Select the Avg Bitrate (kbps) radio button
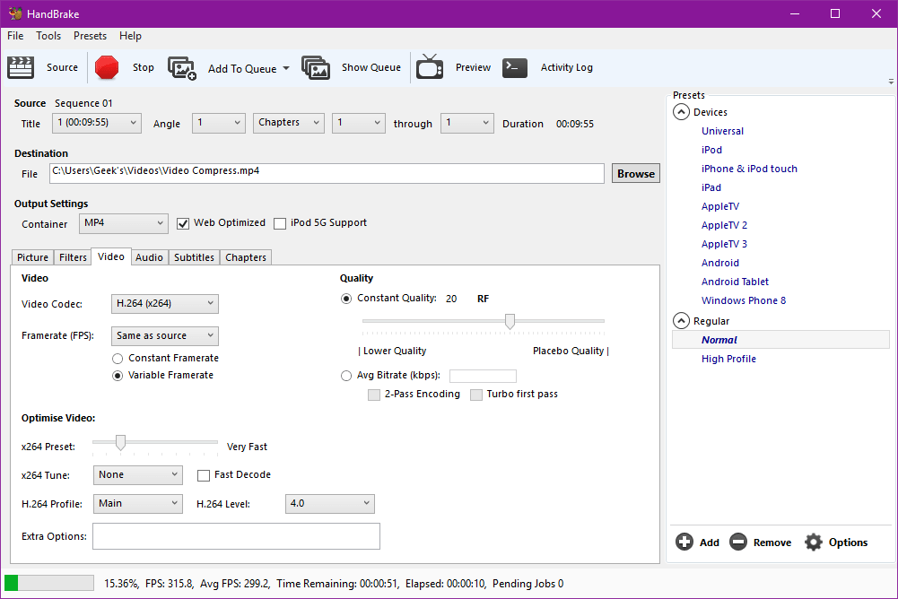Viewport: 898px width, 599px height. point(346,376)
